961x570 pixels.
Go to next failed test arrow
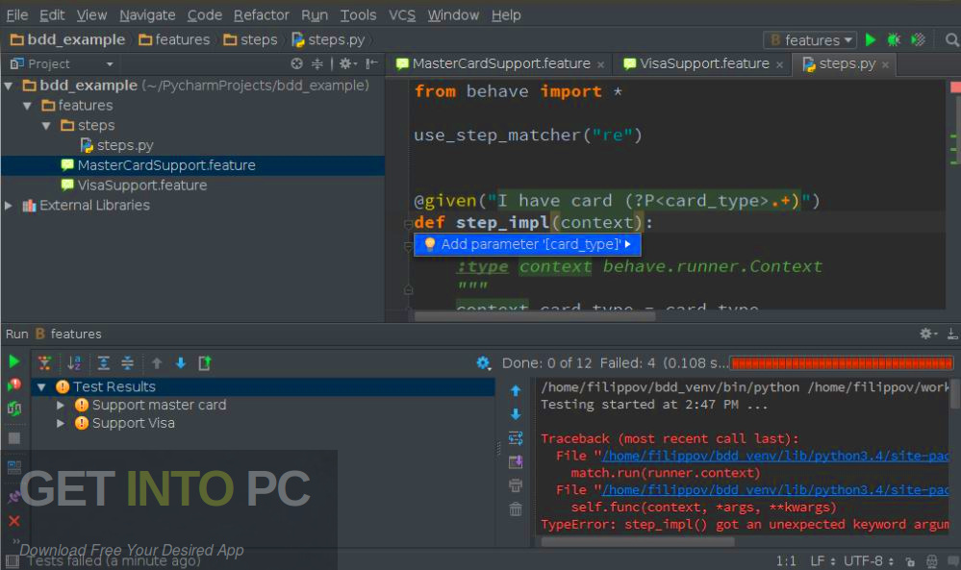coord(180,363)
